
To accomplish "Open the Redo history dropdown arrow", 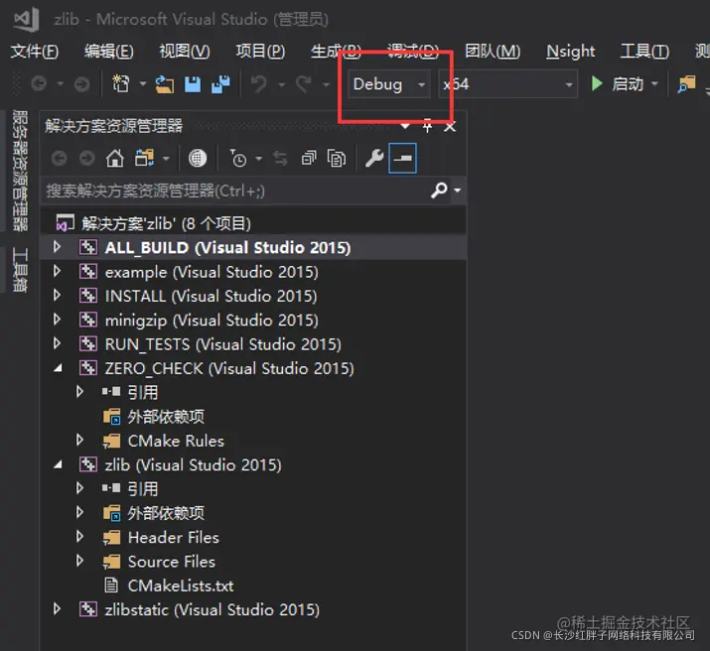I will coord(326,84).
